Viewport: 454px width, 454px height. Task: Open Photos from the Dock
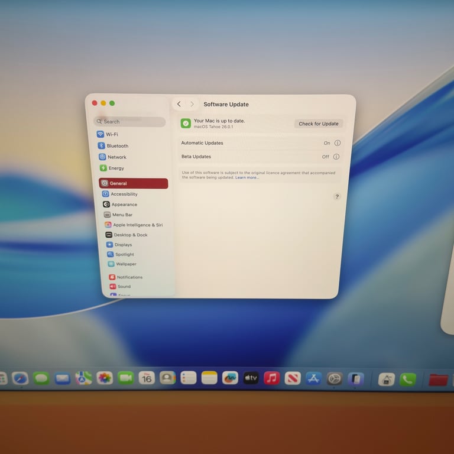pyautogui.click(x=105, y=378)
